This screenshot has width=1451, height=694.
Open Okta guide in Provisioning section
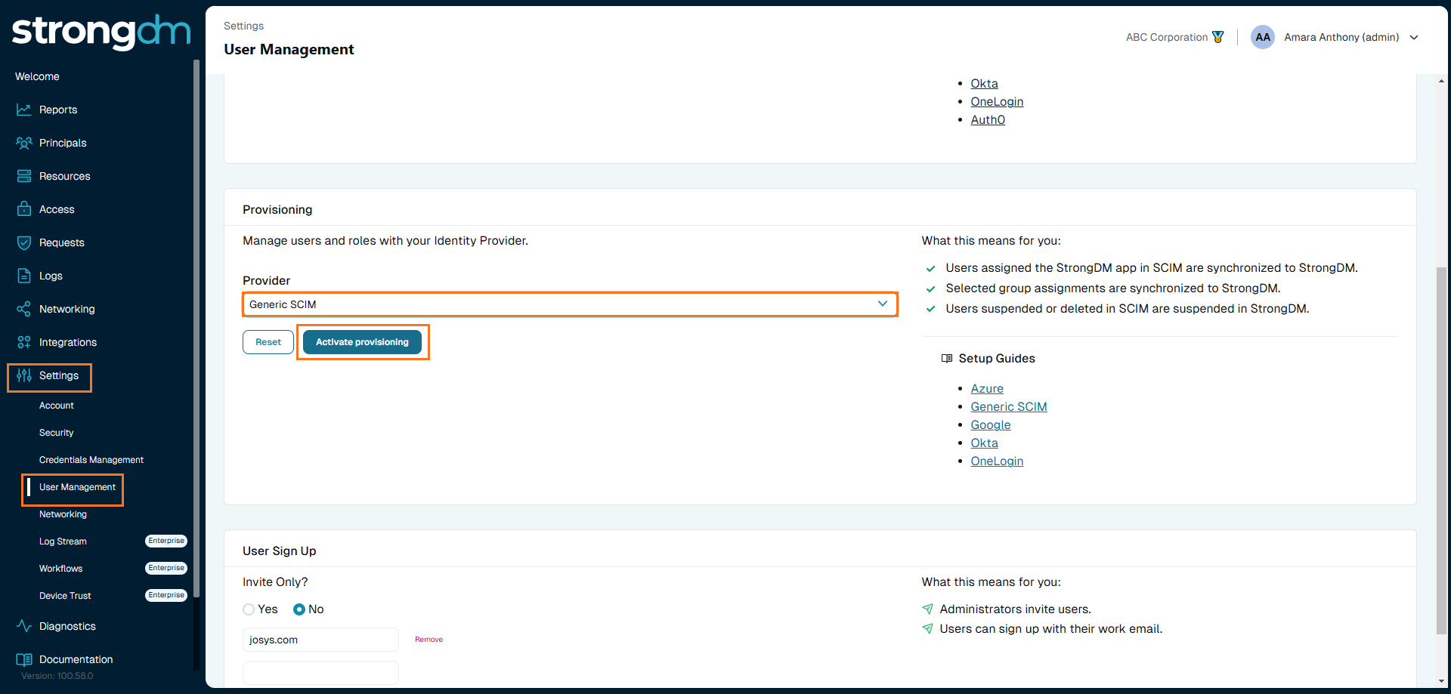pyautogui.click(x=984, y=443)
